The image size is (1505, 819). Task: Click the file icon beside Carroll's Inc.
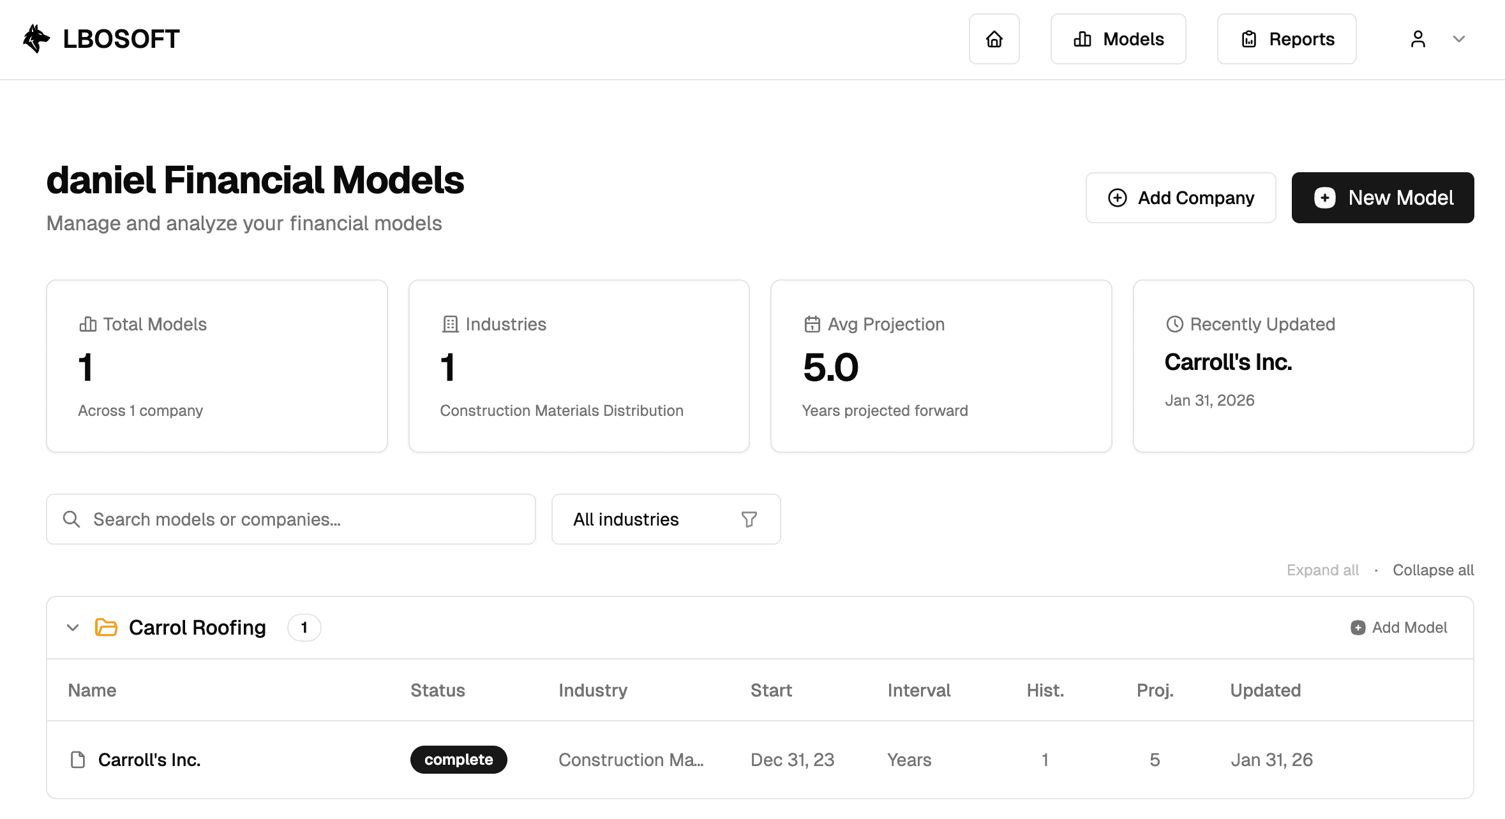click(x=78, y=760)
